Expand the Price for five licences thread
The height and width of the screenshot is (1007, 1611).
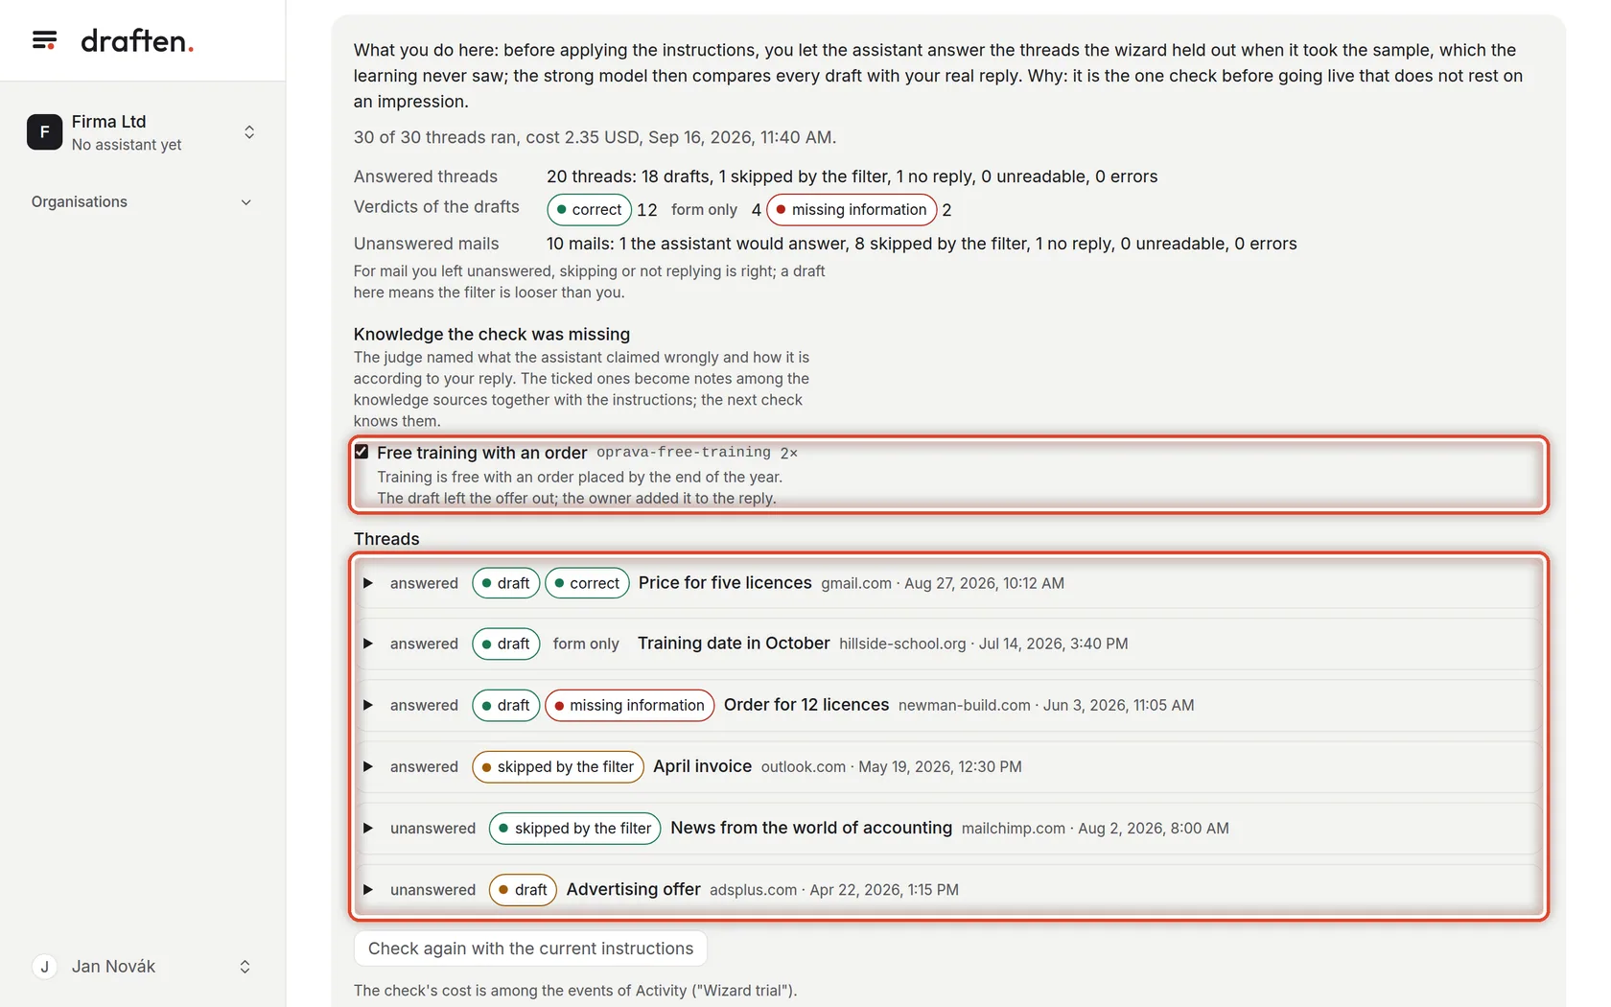tap(368, 583)
